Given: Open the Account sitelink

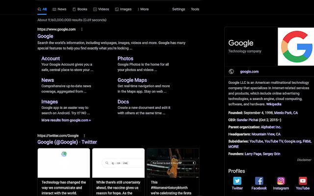Looking at the screenshot, I should coord(51,58).
